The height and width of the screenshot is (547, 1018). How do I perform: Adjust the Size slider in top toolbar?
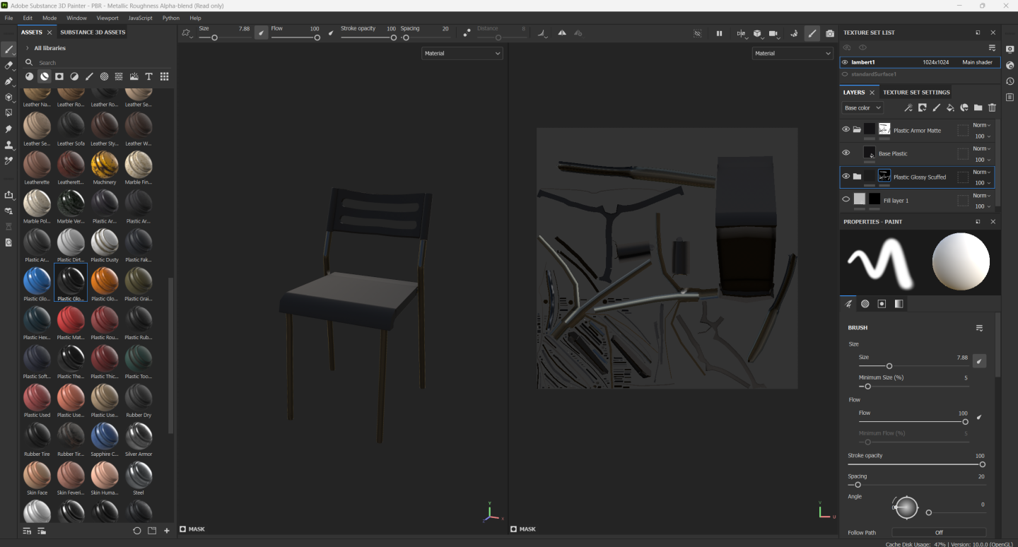click(225, 37)
